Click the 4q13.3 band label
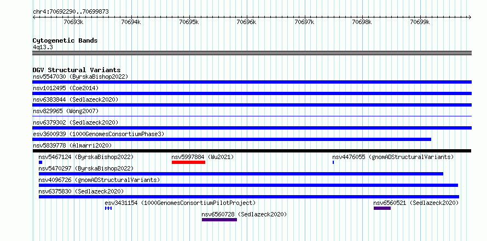 [x=43, y=47]
